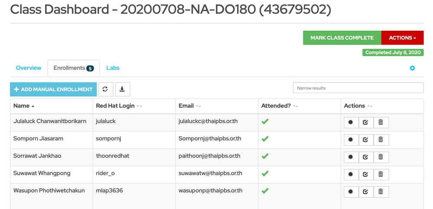
Task: Click the refresh enrollments icon button
Action: coord(105,89)
